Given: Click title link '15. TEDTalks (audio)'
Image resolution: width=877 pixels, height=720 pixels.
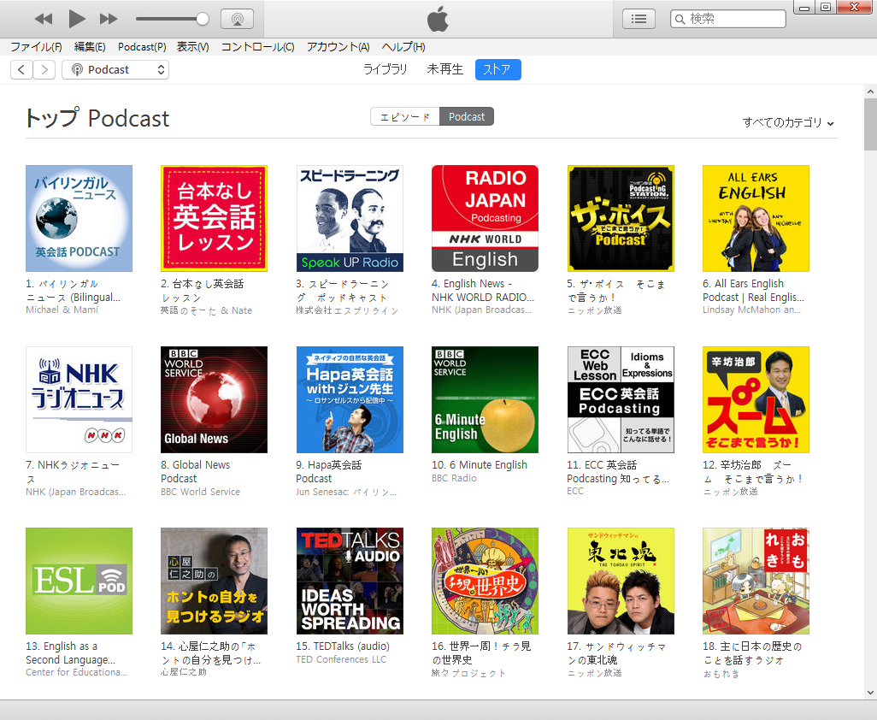Looking at the screenshot, I should coord(343,646).
